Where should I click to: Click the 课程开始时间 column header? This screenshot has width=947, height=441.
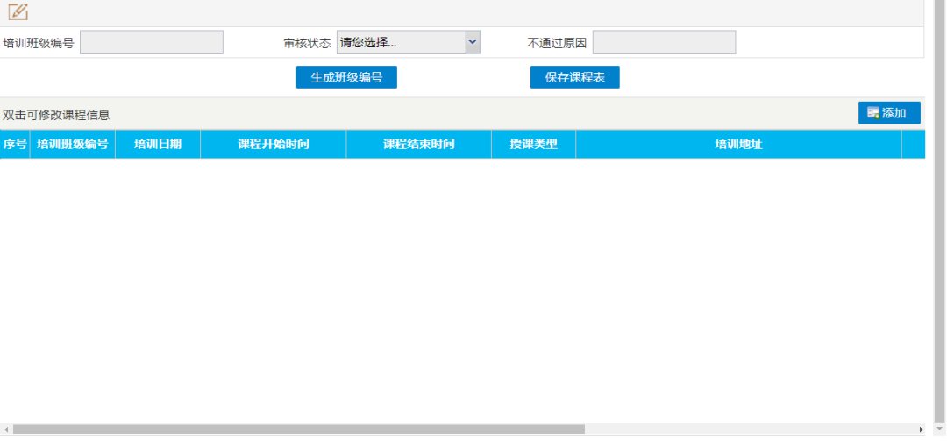pyautogui.click(x=274, y=145)
